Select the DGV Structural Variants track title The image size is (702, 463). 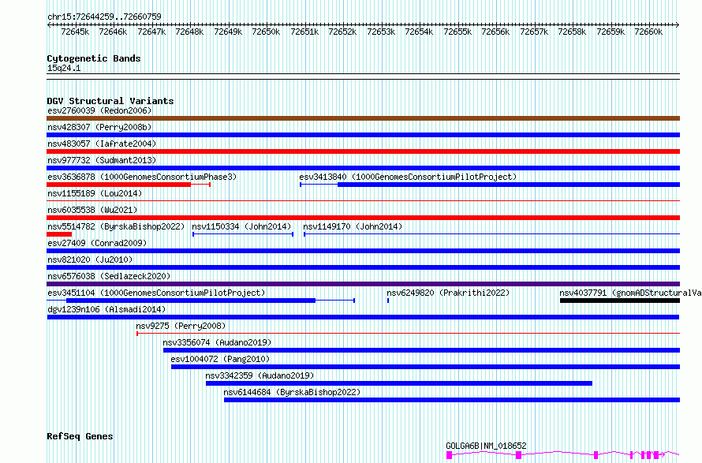point(110,101)
